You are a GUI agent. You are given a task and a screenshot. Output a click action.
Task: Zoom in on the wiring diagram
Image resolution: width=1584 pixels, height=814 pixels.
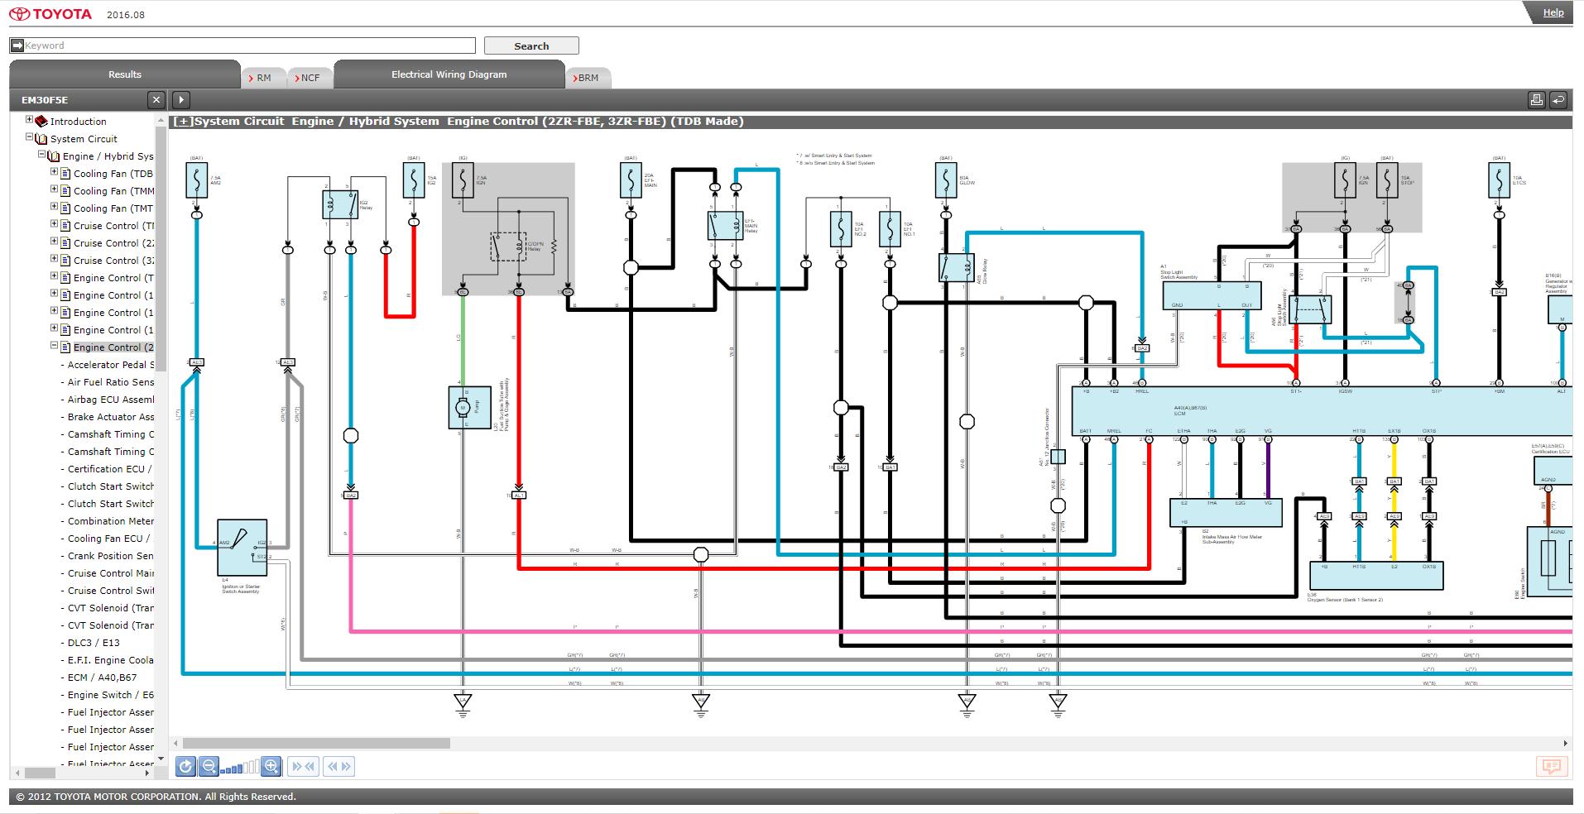[x=271, y=767]
